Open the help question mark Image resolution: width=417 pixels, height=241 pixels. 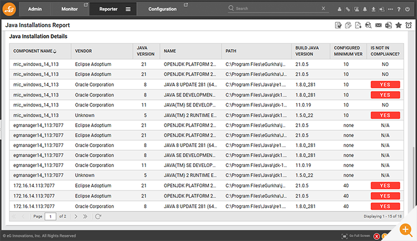(x=399, y=9)
